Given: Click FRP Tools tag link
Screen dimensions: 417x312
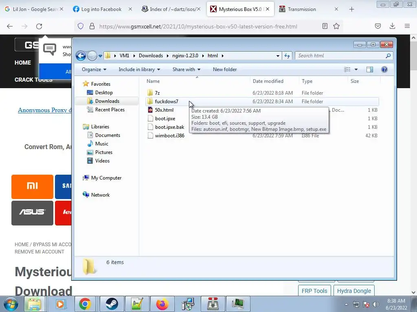Looking at the screenshot, I should coord(314,291).
